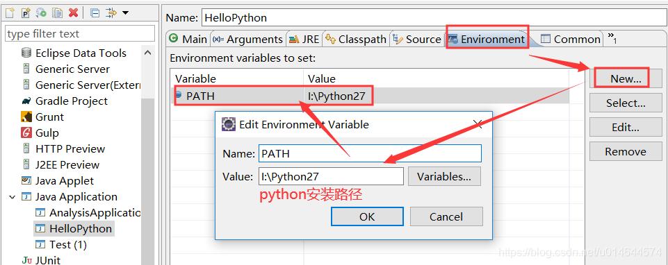Image resolution: width=668 pixels, height=265 pixels.
Task: Select the Environment tab
Action: point(487,39)
